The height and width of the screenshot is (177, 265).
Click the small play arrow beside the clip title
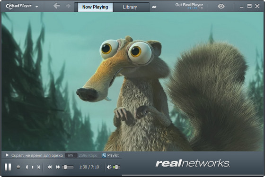pyautogui.click(x=7, y=155)
